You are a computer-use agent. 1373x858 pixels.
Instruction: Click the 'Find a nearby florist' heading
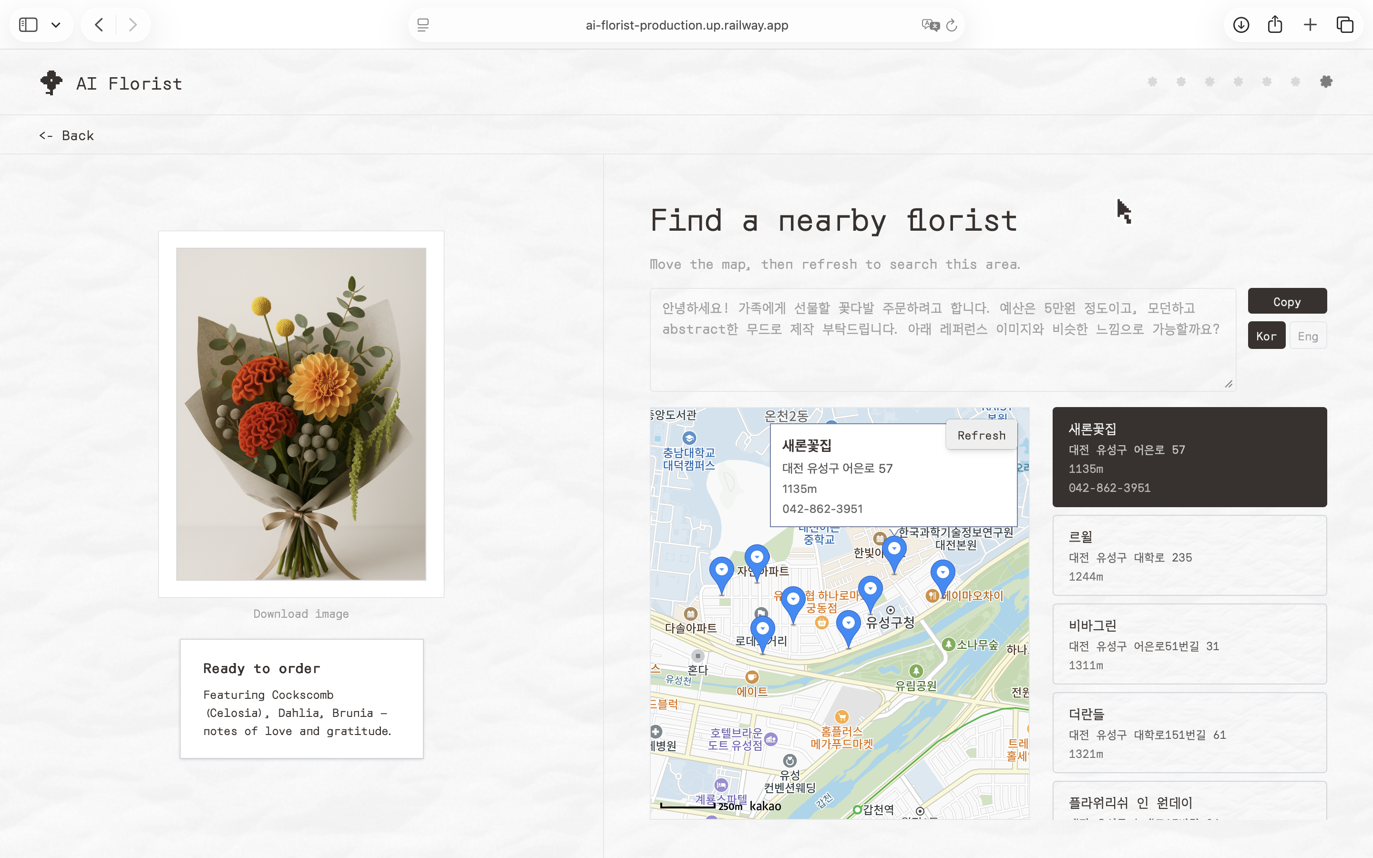(x=833, y=220)
